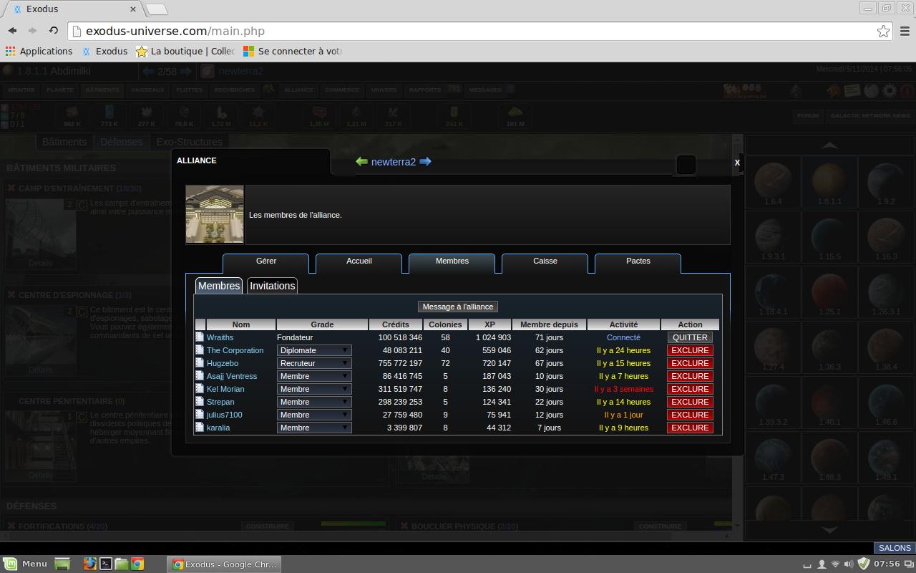Click the browser address bar
This screenshot has height=573, width=916.
(x=472, y=32)
